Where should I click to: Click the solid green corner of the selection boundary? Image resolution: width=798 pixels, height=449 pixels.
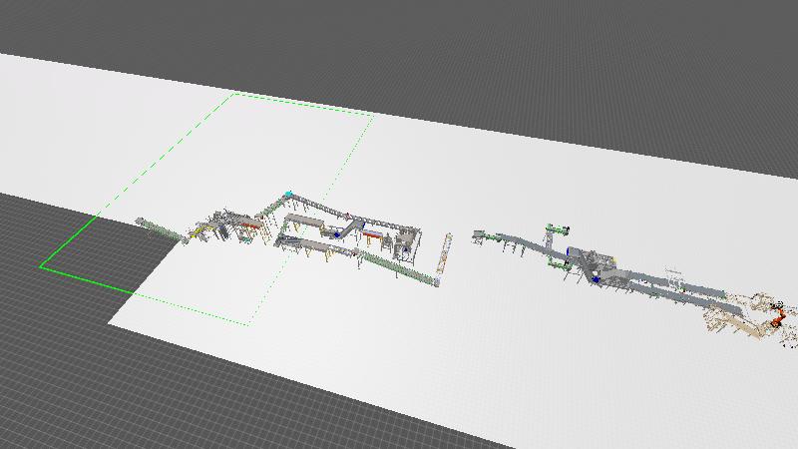(42, 266)
